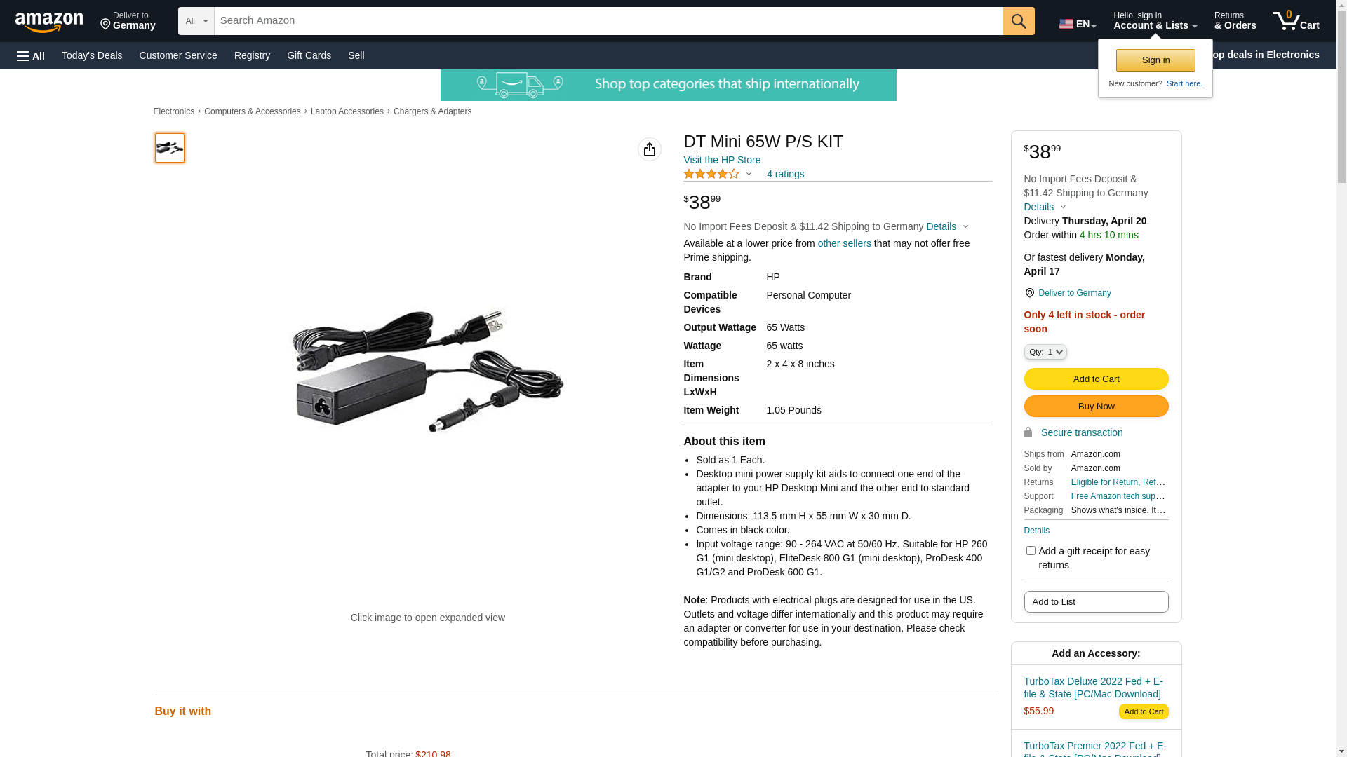Click the Add to Cart button
The width and height of the screenshot is (1347, 757).
pos(1096,379)
